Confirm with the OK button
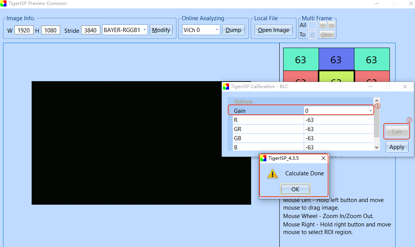 tap(295, 189)
